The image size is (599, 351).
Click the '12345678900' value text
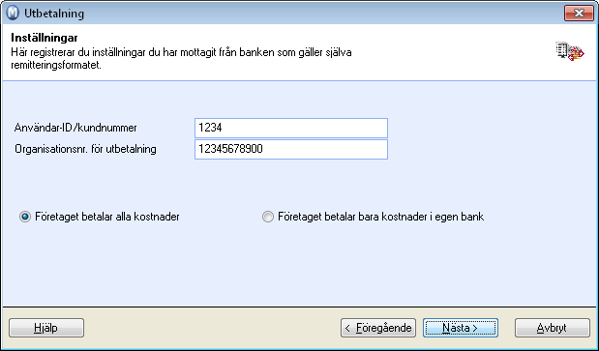point(230,149)
